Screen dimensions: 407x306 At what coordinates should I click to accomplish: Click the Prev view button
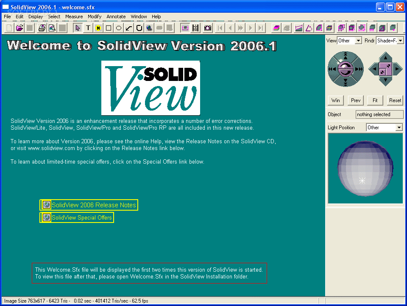coord(356,100)
